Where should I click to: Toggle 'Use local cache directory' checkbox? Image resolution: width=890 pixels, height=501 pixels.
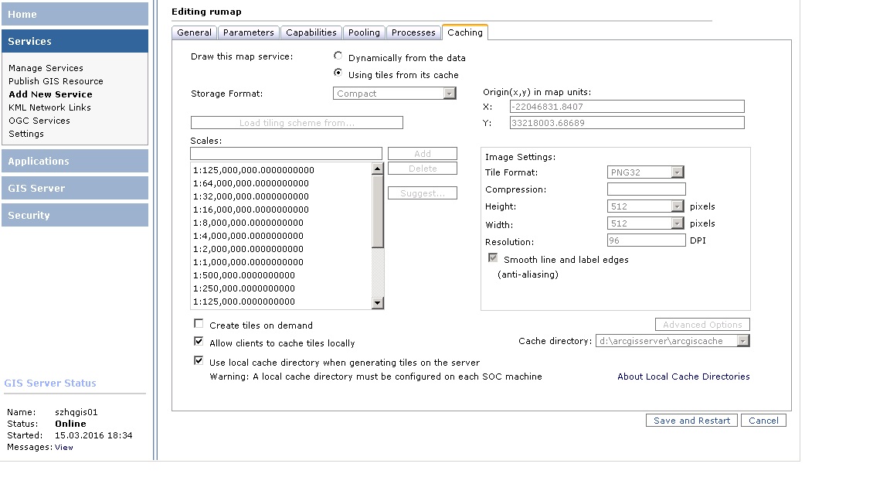point(199,361)
